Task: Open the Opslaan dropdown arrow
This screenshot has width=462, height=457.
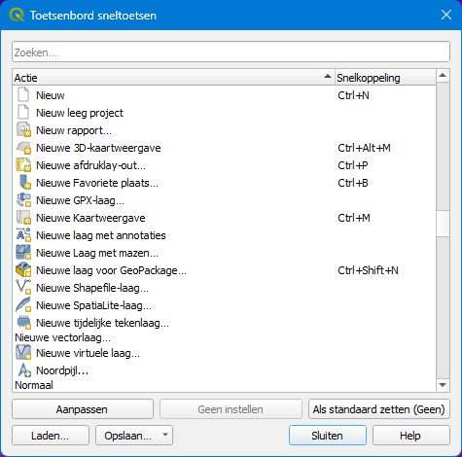Action: pyautogui.click(x=165, y=435)
